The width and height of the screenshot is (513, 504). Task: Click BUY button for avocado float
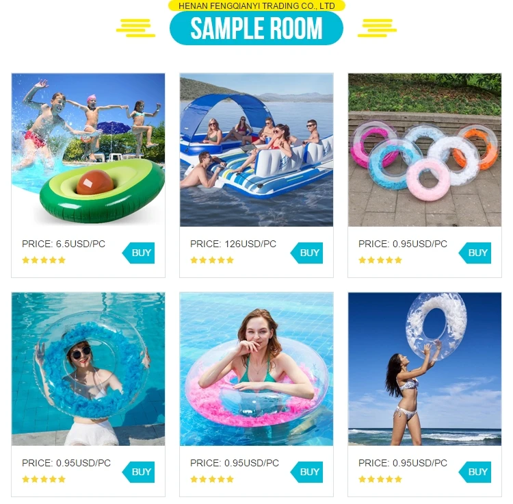(138, 253)
